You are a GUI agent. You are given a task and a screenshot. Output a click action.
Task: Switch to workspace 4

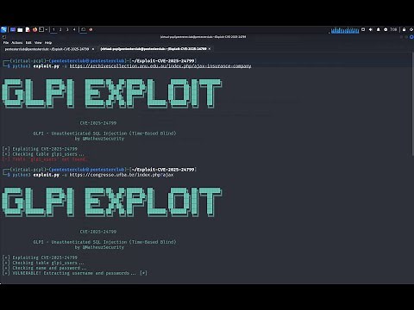[x=74, y=29]
